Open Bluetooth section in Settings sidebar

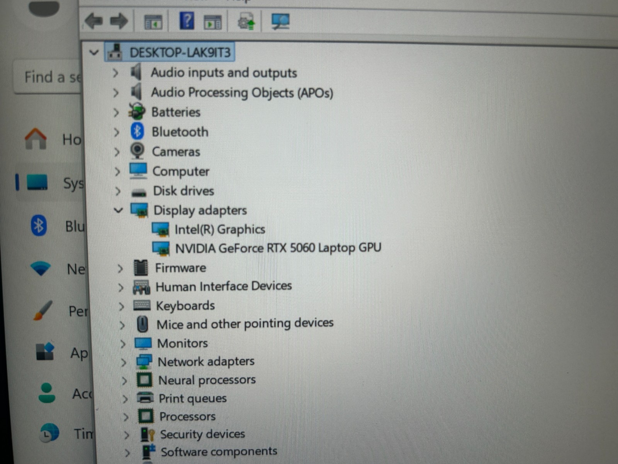[58, 226]
